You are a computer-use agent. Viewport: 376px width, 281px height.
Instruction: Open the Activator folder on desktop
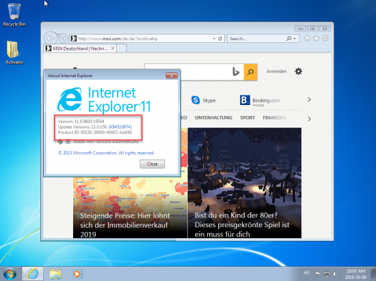click(14, 53)
